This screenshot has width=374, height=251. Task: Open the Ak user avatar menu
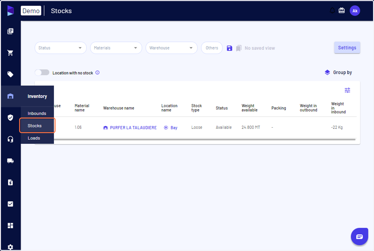pos(355,11)
